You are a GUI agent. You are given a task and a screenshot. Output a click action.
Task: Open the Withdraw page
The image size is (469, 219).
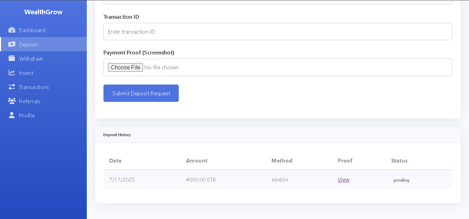click(43, 59)
